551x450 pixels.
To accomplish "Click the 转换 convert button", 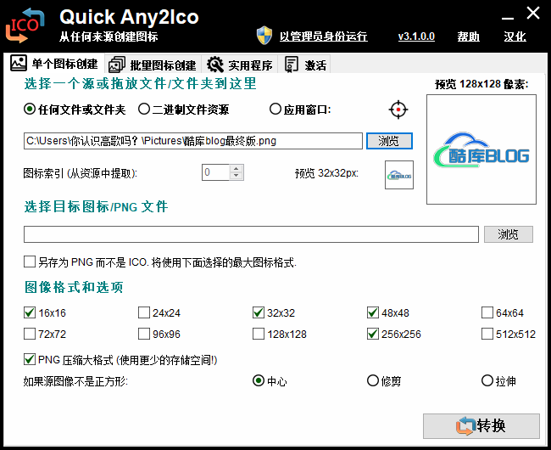I will click(x=481, y=426).
